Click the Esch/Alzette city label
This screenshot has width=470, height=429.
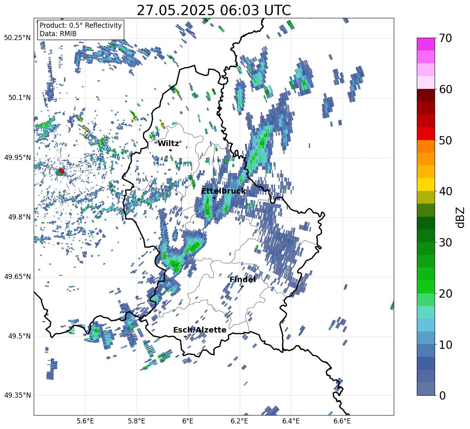pyautogui.click(x=200, y=330)
